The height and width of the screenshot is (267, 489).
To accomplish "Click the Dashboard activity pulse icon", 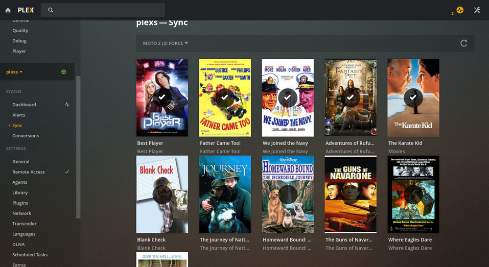I will (x=67, y=104).
